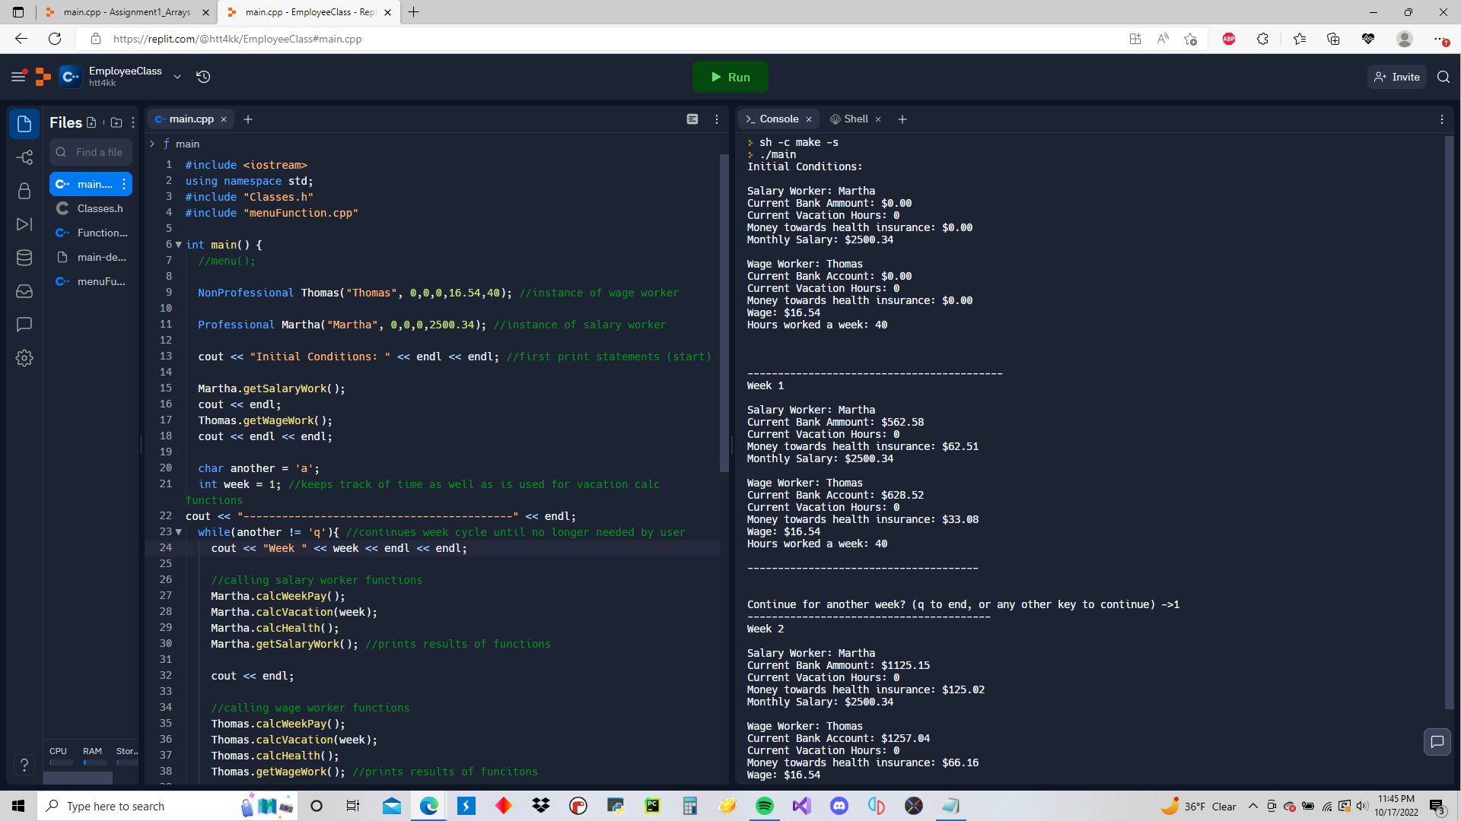Viewport: 1461px width, 821px height.
Task: Open the Database tool in the sidebar
Action: pyautogui.click(x=24, y=257)
